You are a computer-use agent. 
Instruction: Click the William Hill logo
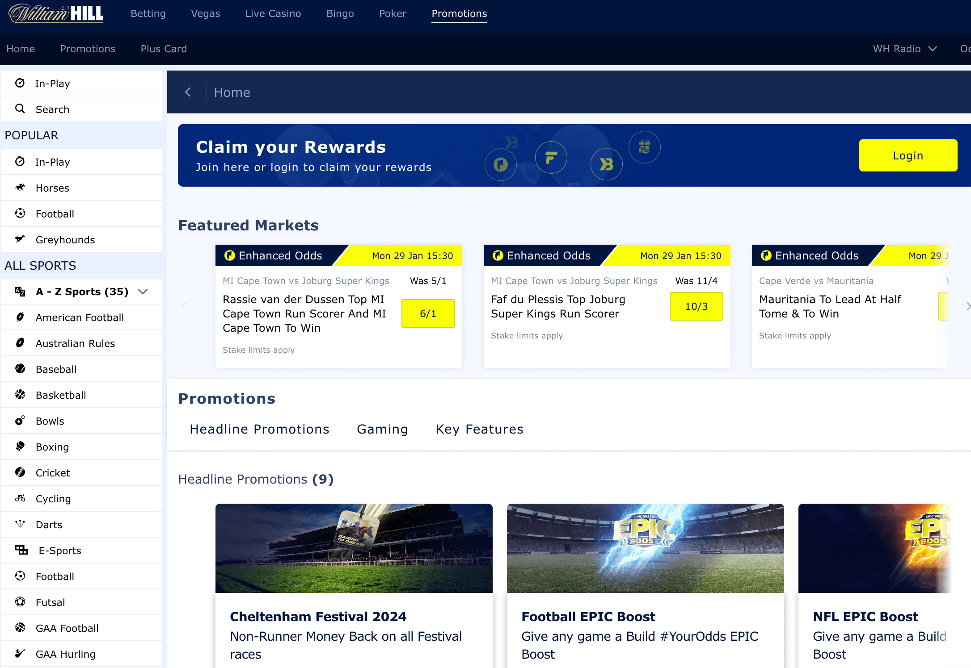(x=56, y=13)
